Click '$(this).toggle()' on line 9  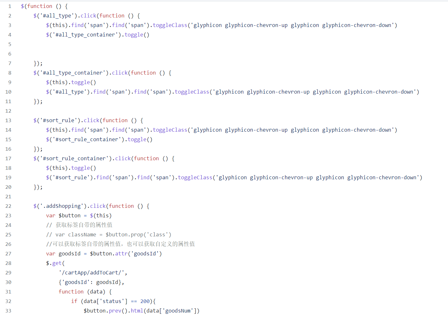pyautogui.click(x=71, y=82)
